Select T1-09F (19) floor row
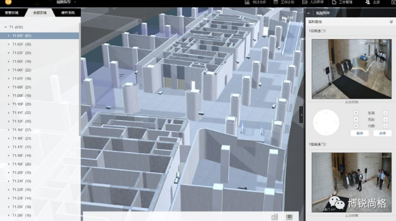The image size is (396, 221). point(40,96)
